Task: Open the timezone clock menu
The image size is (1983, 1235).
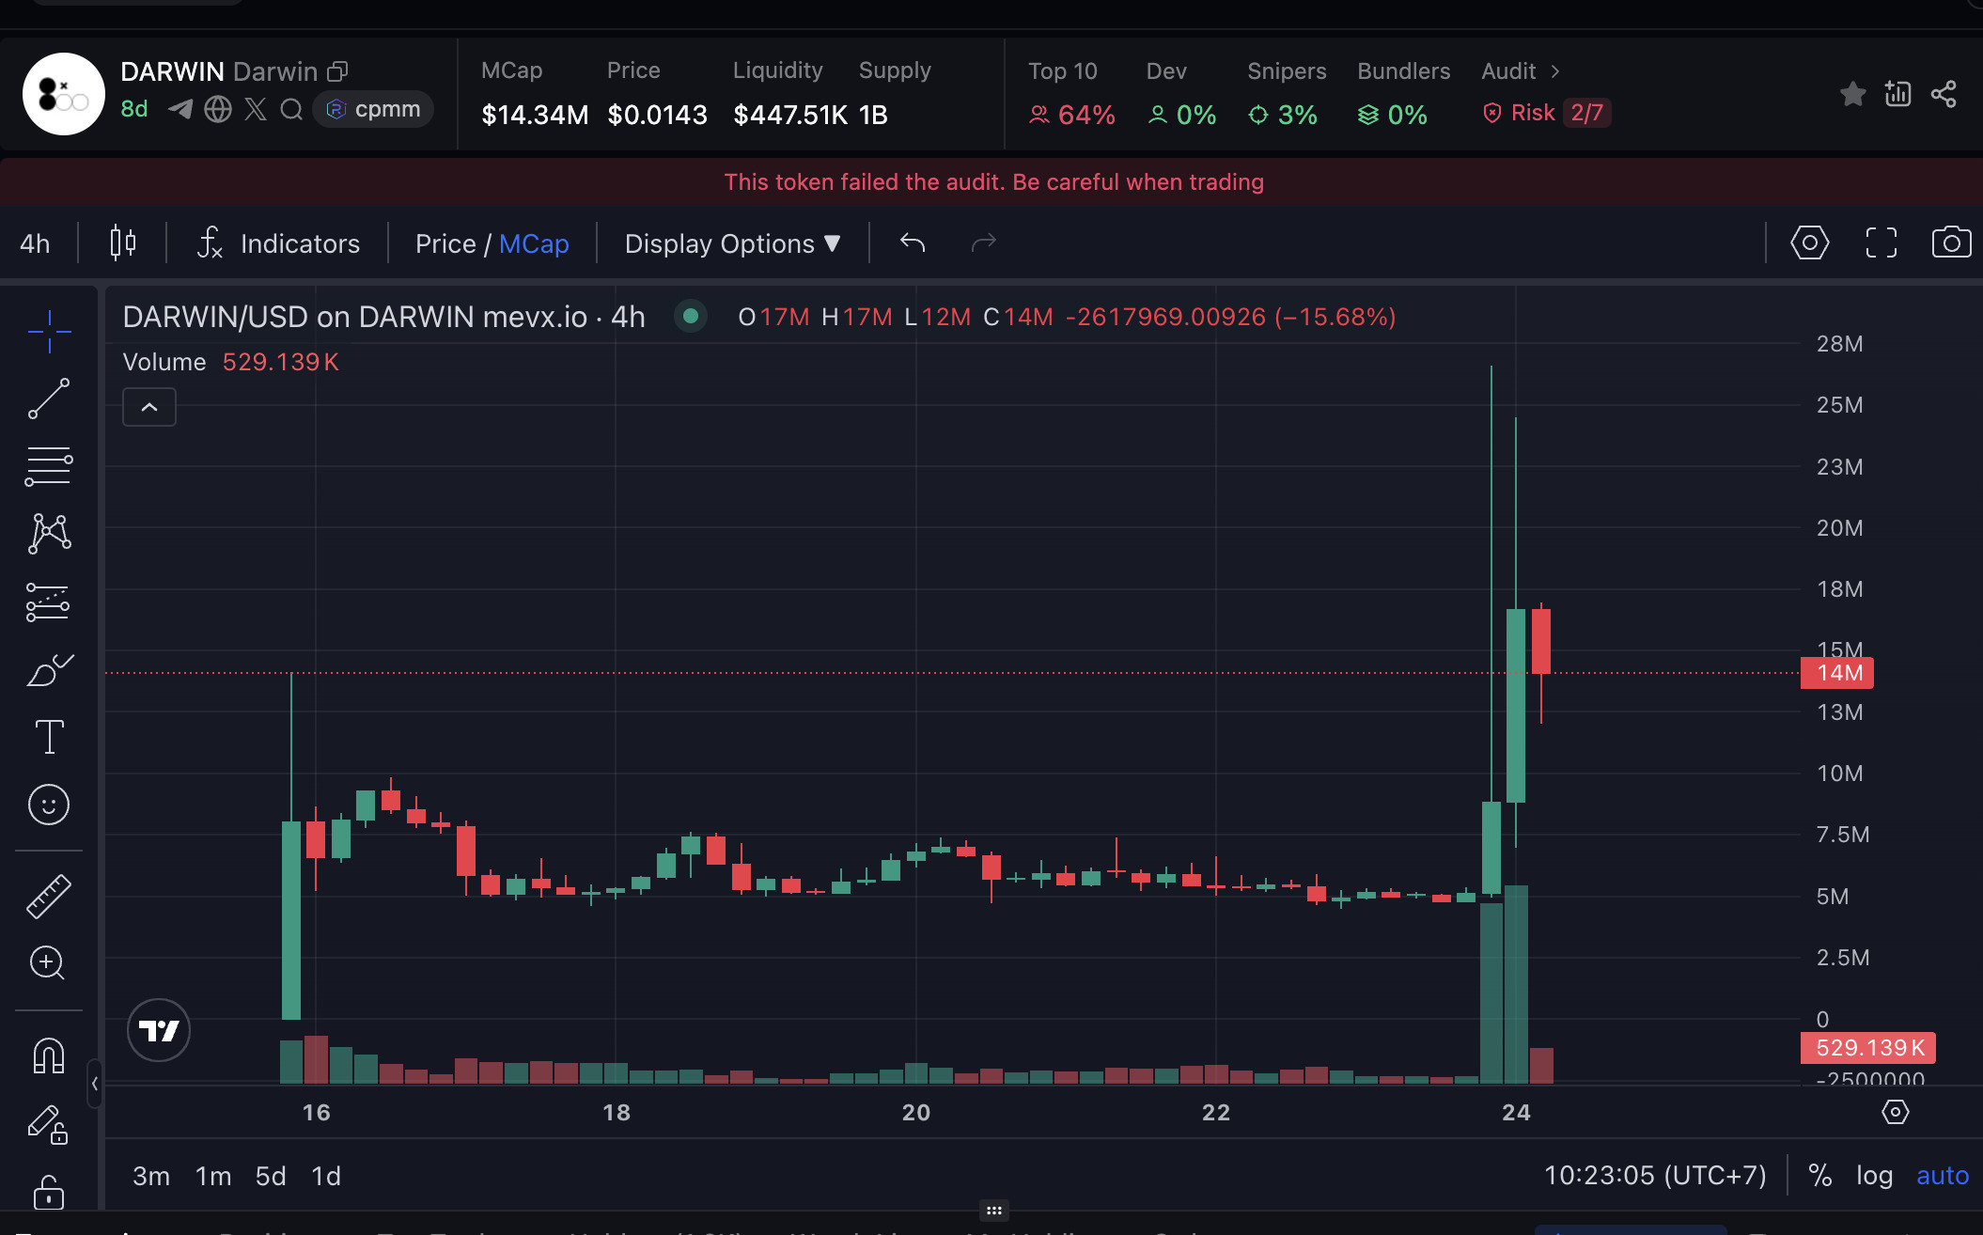Action: 1655,1176
